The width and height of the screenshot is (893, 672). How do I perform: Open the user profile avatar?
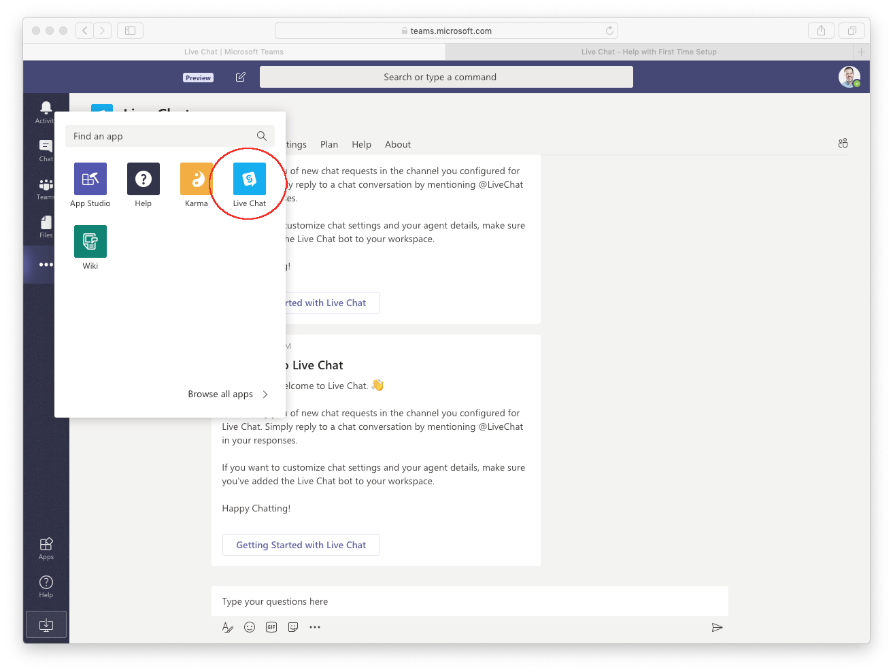click(849, 77)
